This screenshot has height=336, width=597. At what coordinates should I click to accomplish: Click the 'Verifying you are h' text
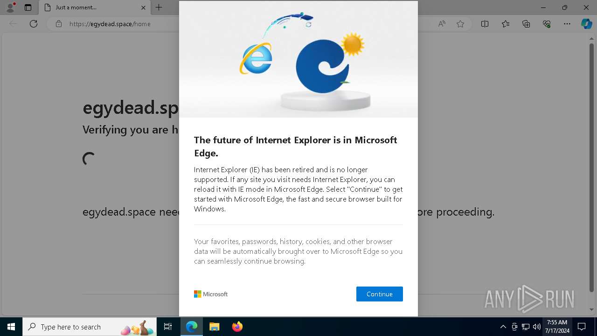coord(131,130)
